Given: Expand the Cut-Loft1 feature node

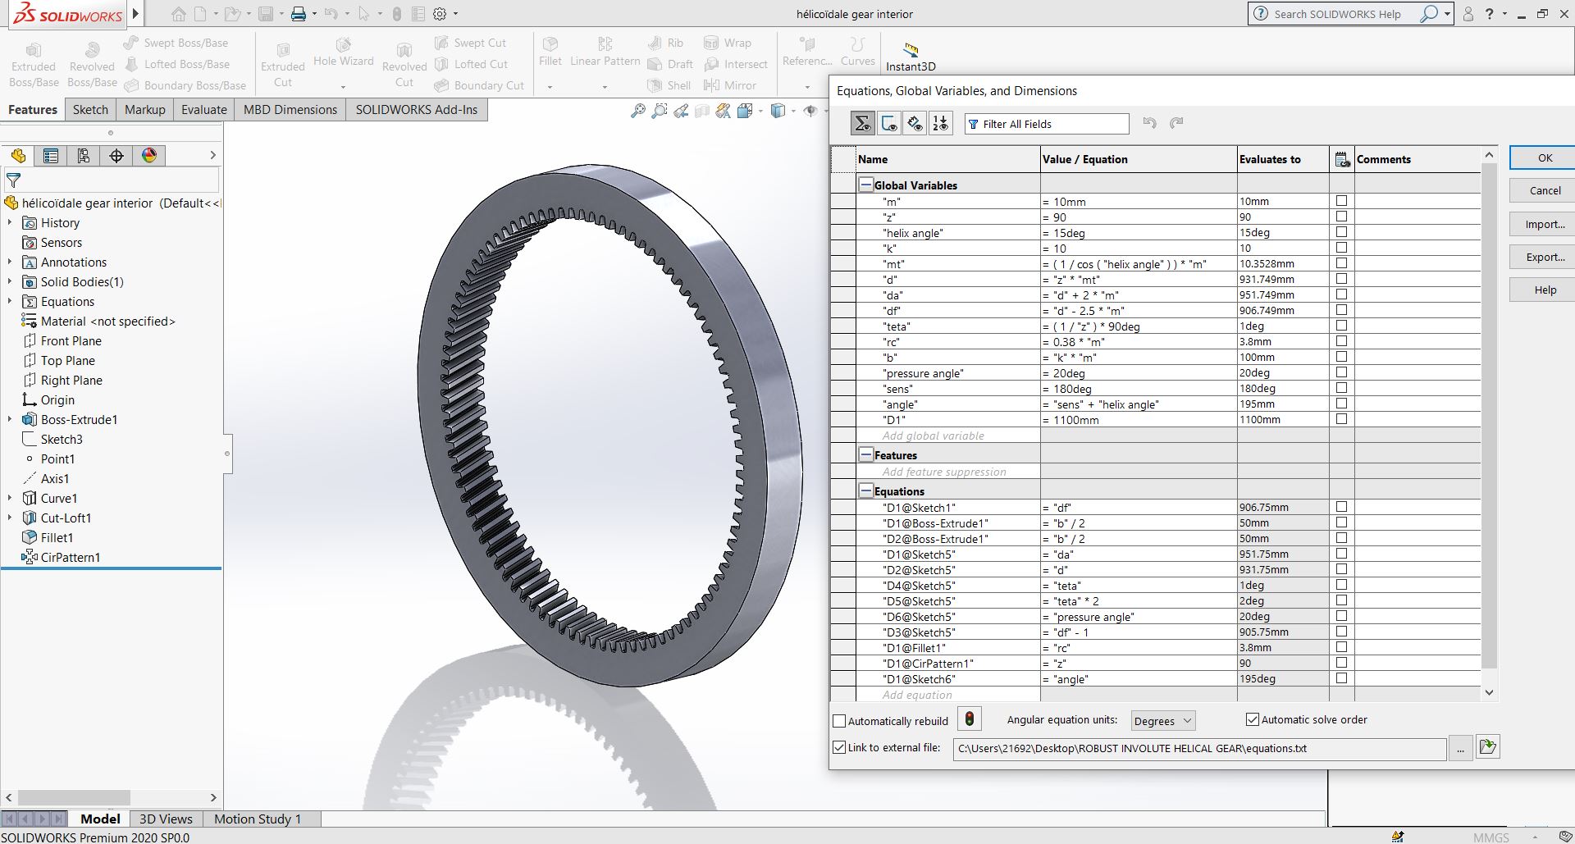Looking at the screenshot, I should pyautogui.click(x=10, y=518).
